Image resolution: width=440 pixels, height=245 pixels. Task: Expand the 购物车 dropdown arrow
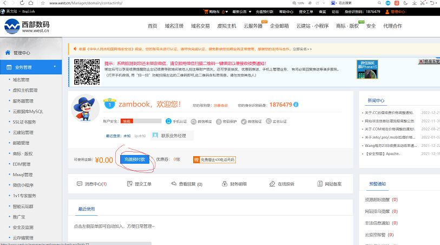pyautogui.click(x=226, y=12)
